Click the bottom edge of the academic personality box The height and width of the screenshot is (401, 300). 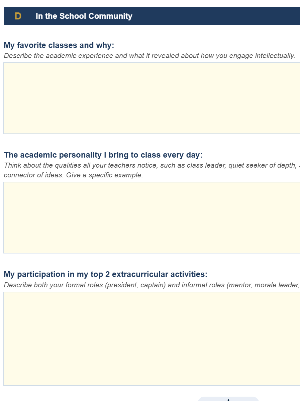click(152, 253)
